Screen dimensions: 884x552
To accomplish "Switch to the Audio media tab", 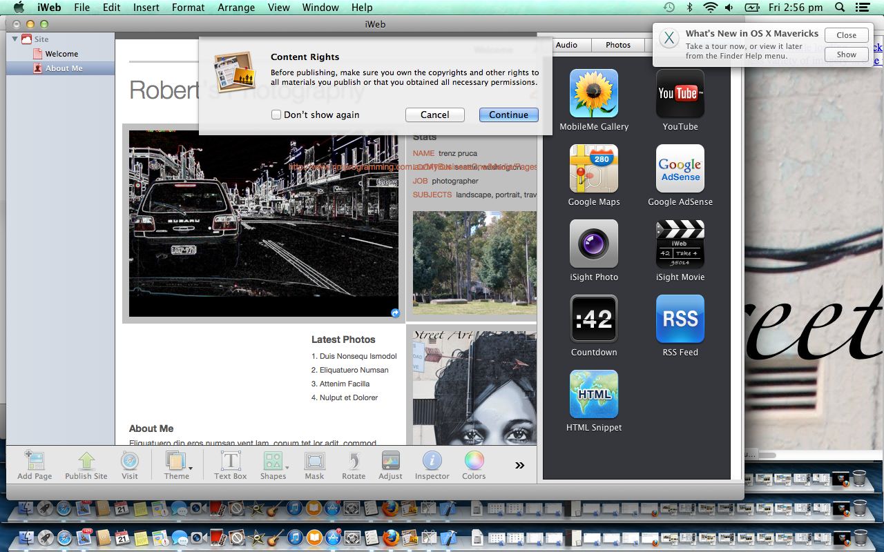I will [x=566, y=45].
